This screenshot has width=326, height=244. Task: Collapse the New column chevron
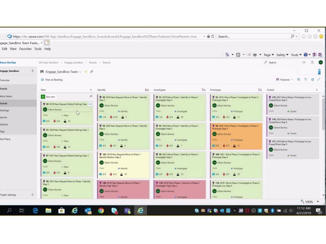pos(91,90)
